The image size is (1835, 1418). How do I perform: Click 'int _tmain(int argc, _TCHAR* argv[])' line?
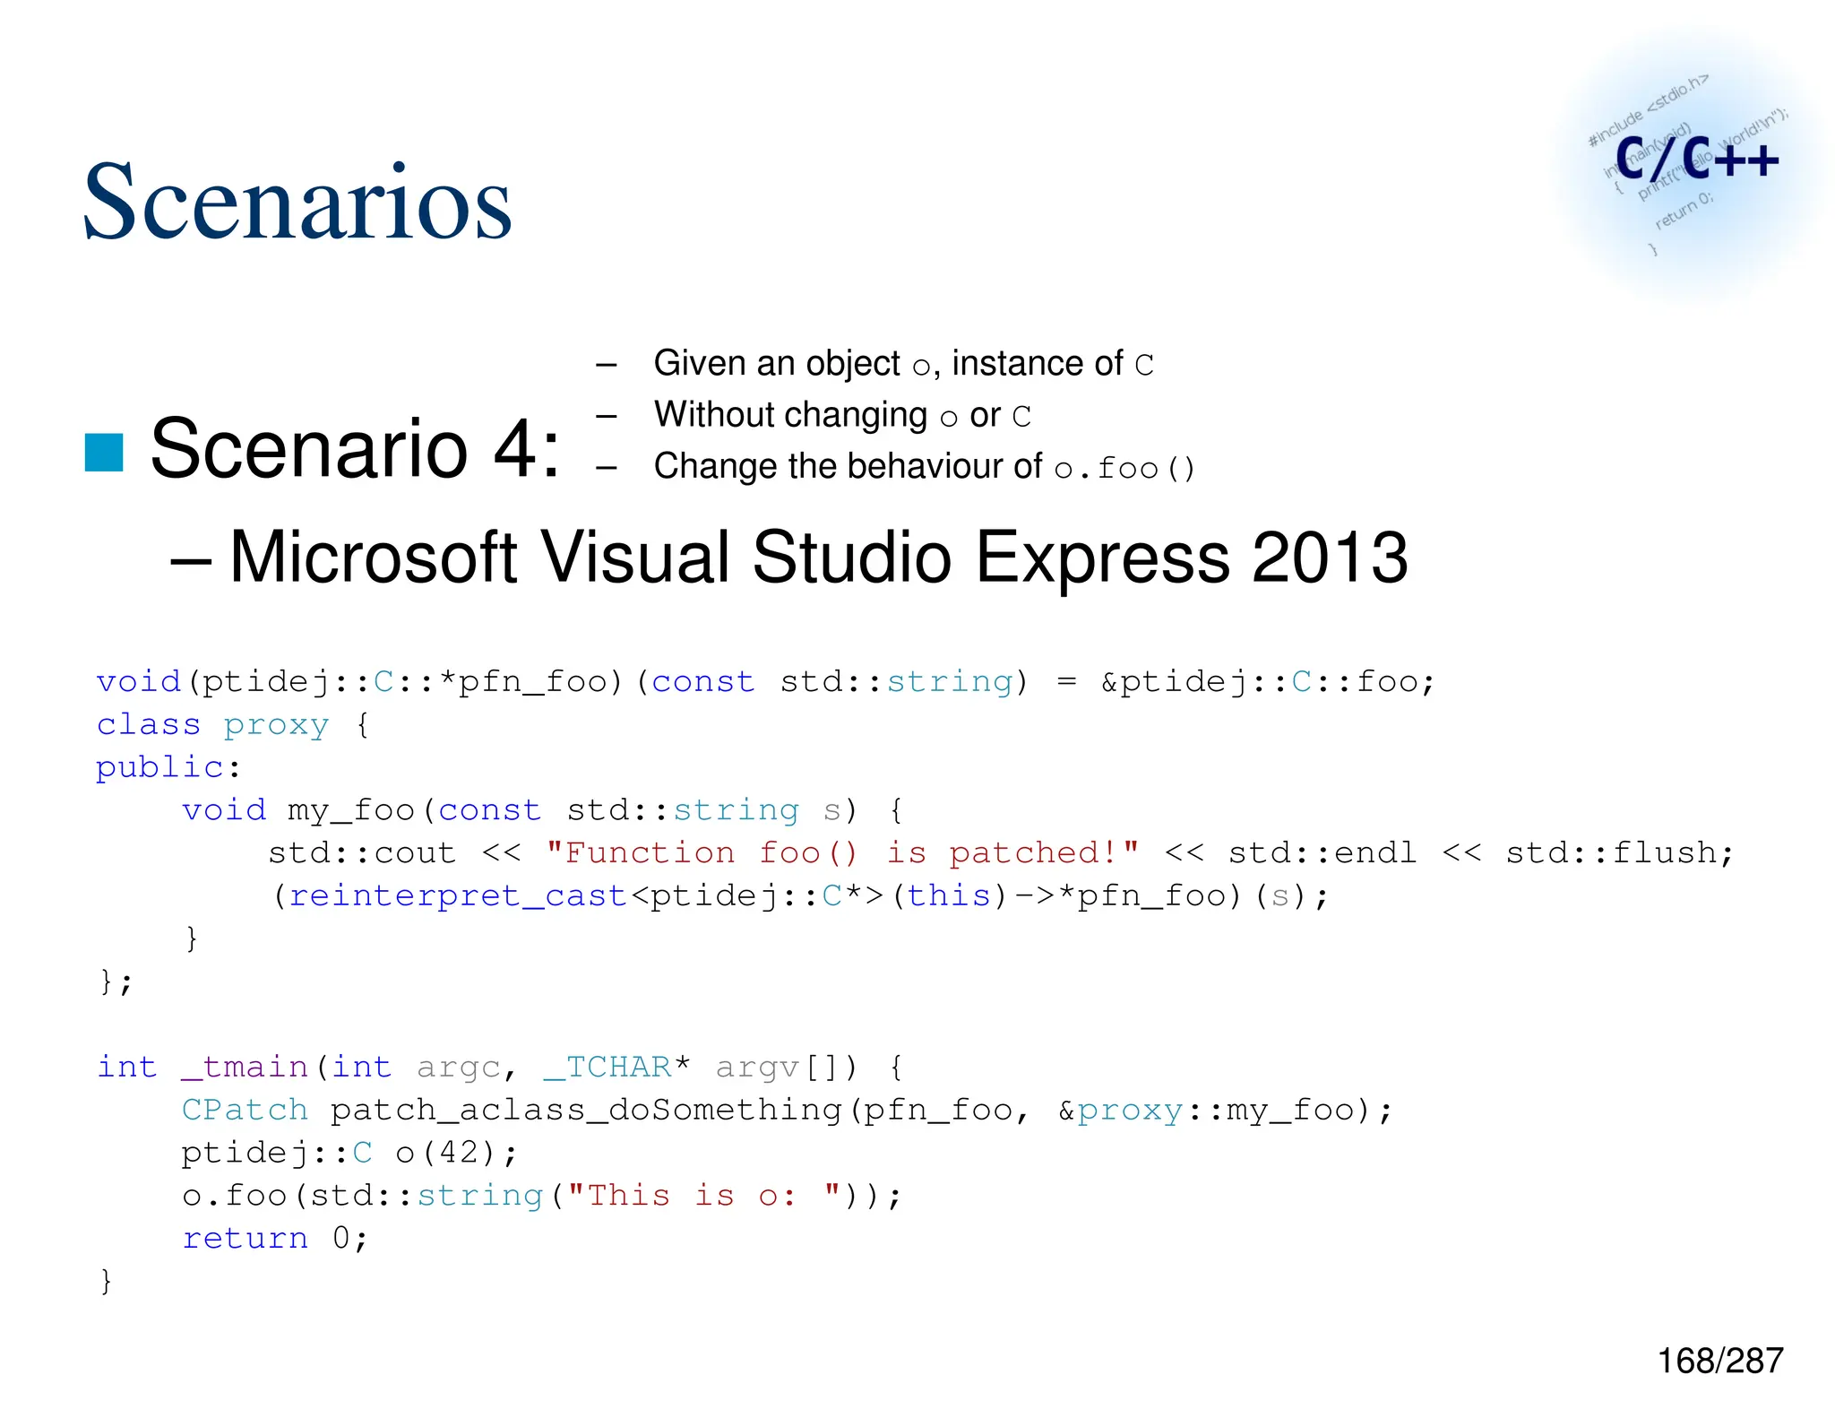(501, 1067)
